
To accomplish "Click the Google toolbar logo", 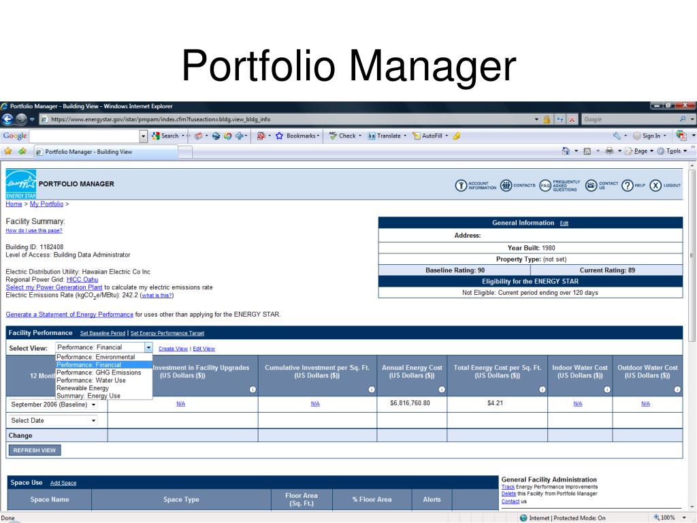I will click(15, 136).
